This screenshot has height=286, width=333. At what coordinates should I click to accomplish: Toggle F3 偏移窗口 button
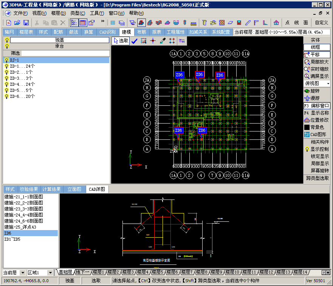tap(317, 105)
